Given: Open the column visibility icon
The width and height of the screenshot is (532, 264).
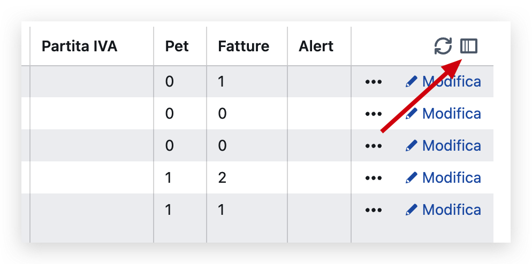Looking at the screenshot, I should (x=469, y=46).
